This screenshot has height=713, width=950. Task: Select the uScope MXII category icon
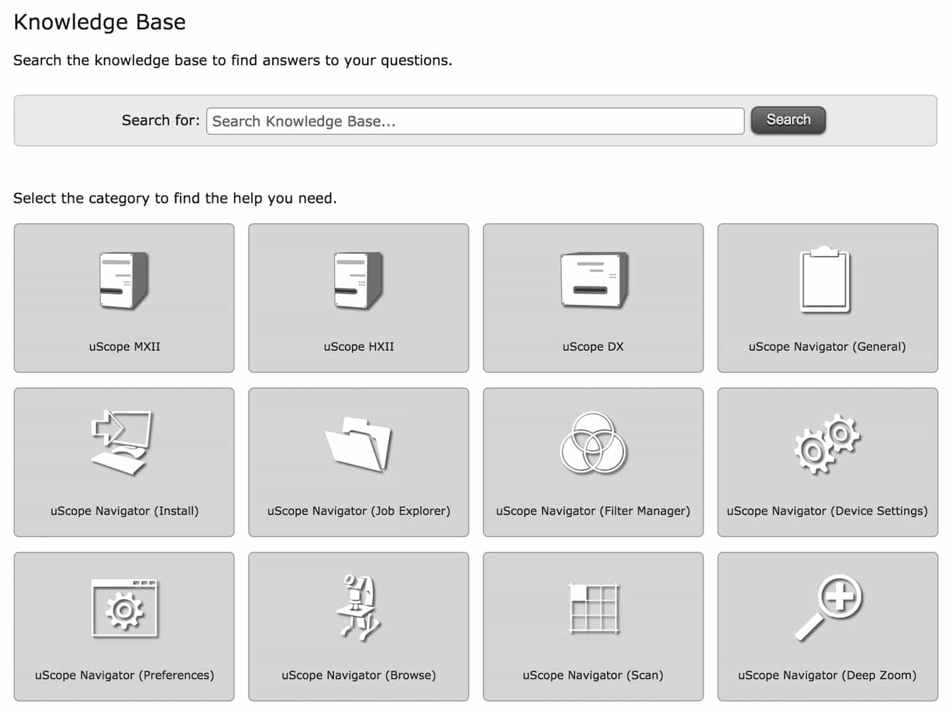(x=124, y=280)
